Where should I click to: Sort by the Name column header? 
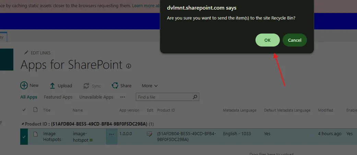coord(78,110)
